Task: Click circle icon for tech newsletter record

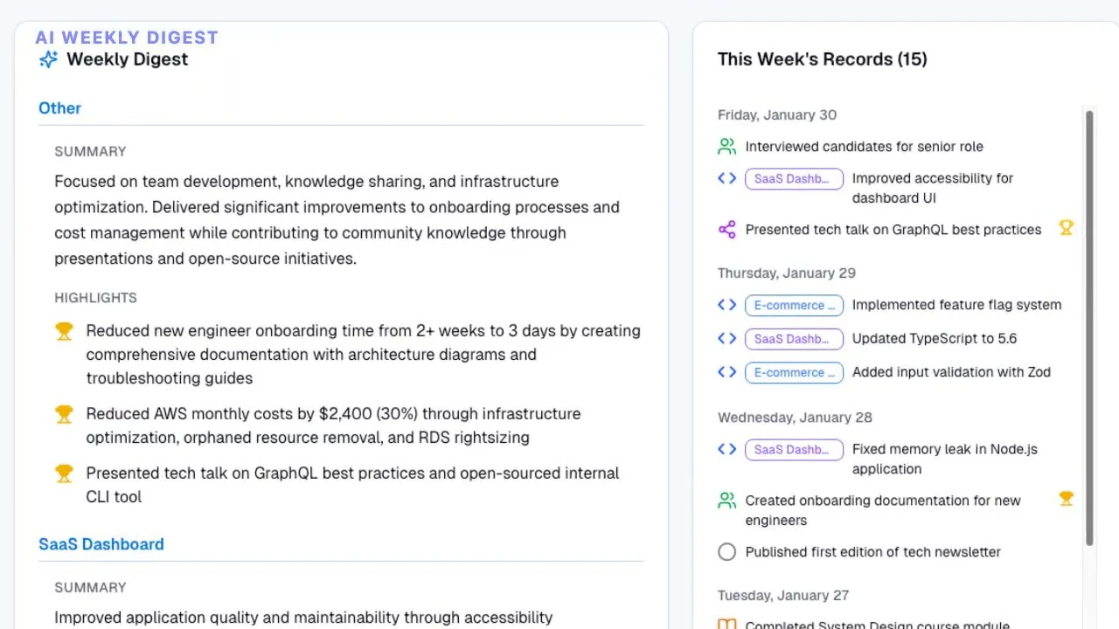Action: [x=726, y=552]
